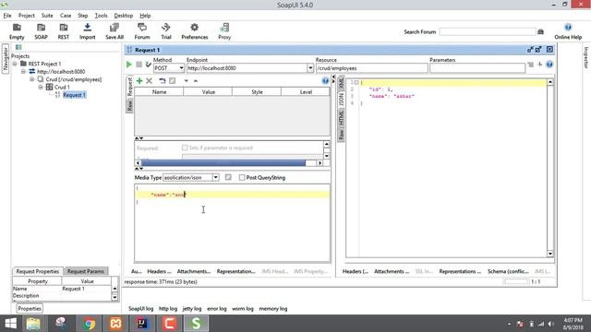
Task: Cancel request with stop square icon
Action: pos(139,65)
